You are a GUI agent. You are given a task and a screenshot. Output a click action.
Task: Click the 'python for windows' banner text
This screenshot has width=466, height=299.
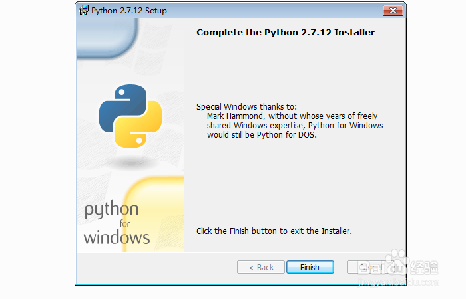tap(116, 223)
